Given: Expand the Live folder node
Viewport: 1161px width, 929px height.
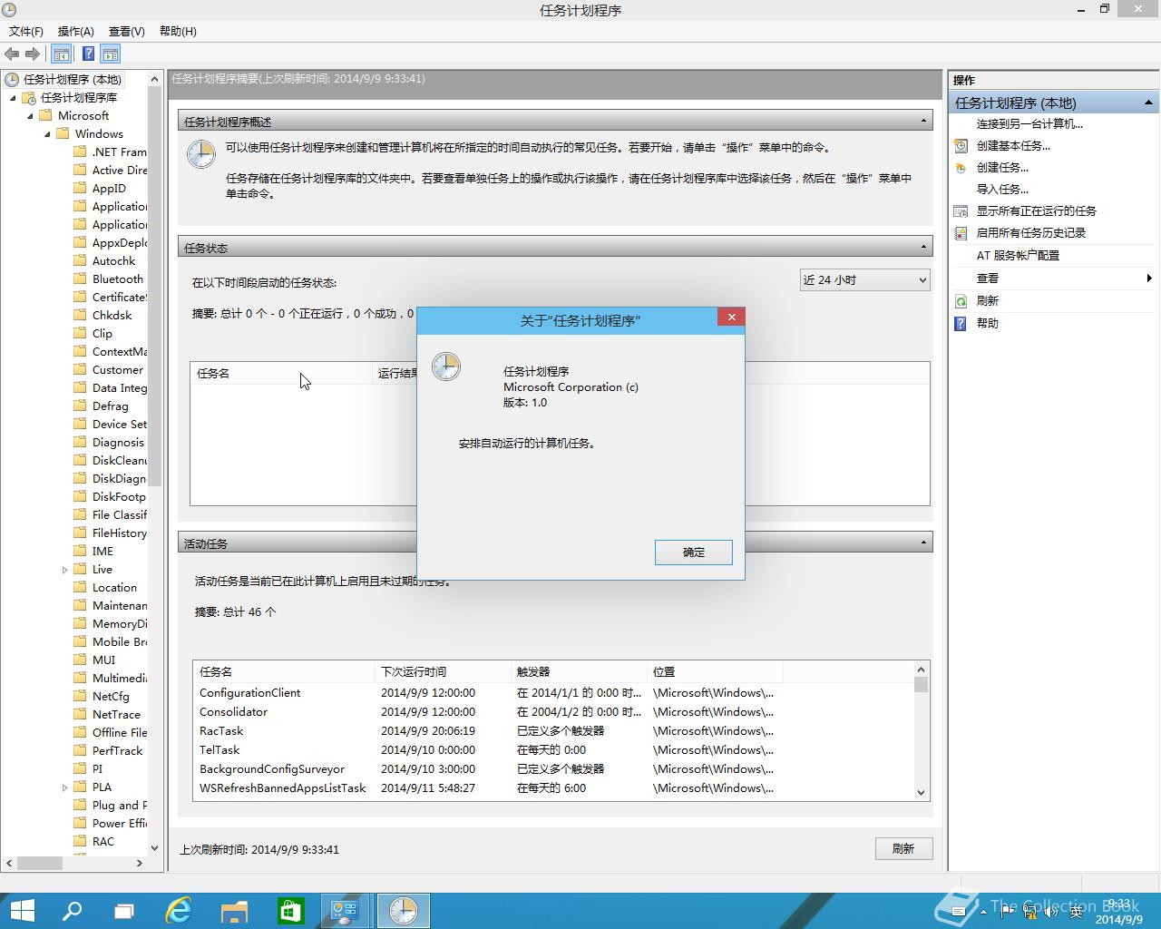Looking at the screenshot, I should pos(64,570).
